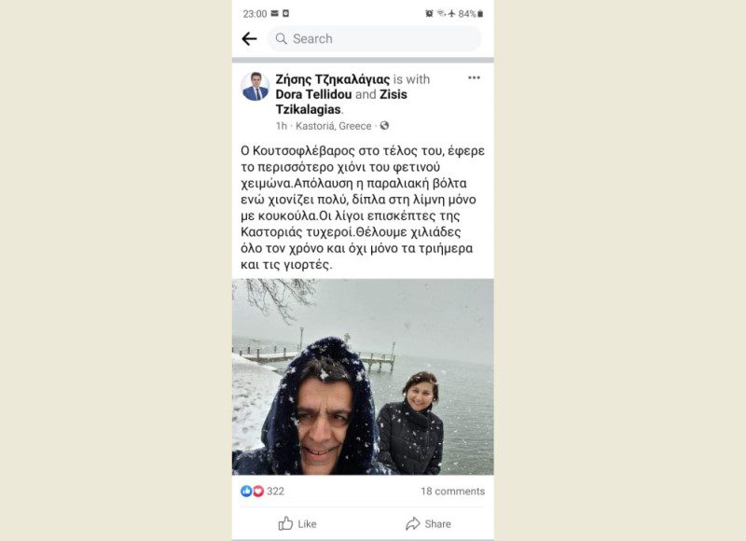746x541 pixels.
Task: Click the public globe privacy icon
Action: (384, 126)
